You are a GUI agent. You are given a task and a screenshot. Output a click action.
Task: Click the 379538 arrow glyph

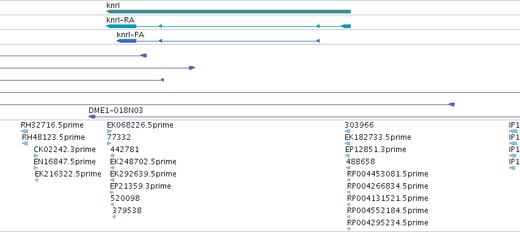coord(114,217)
